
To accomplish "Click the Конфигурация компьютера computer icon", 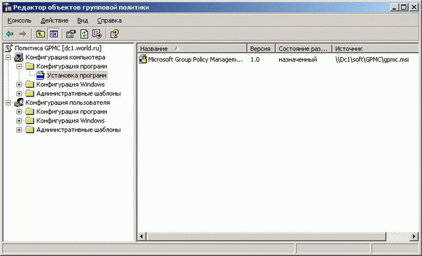I will click(18, 57).
